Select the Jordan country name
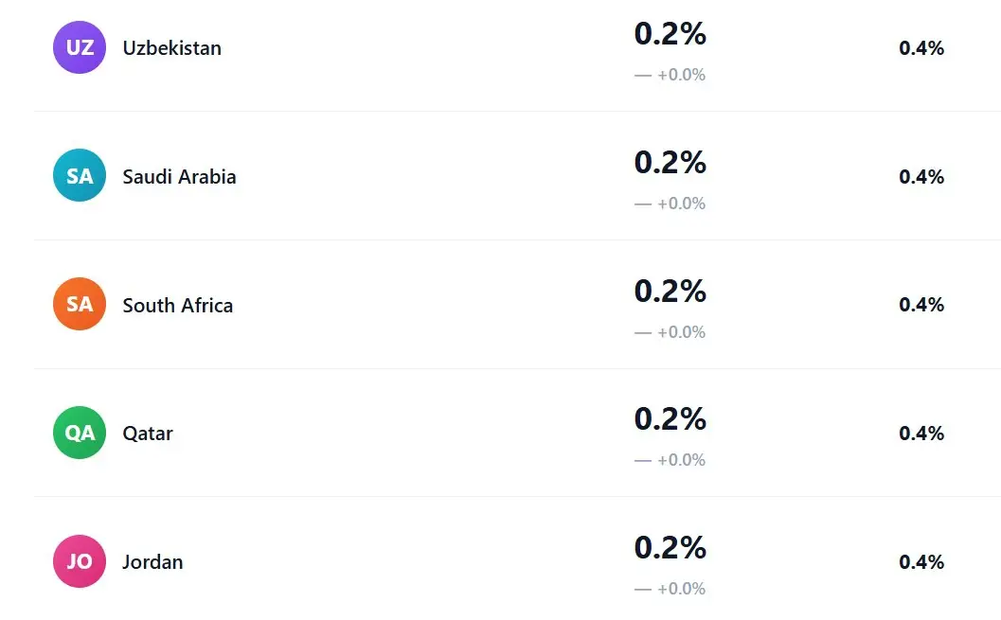The width and height of the screenshot is (1001, 620). [152, 562]
